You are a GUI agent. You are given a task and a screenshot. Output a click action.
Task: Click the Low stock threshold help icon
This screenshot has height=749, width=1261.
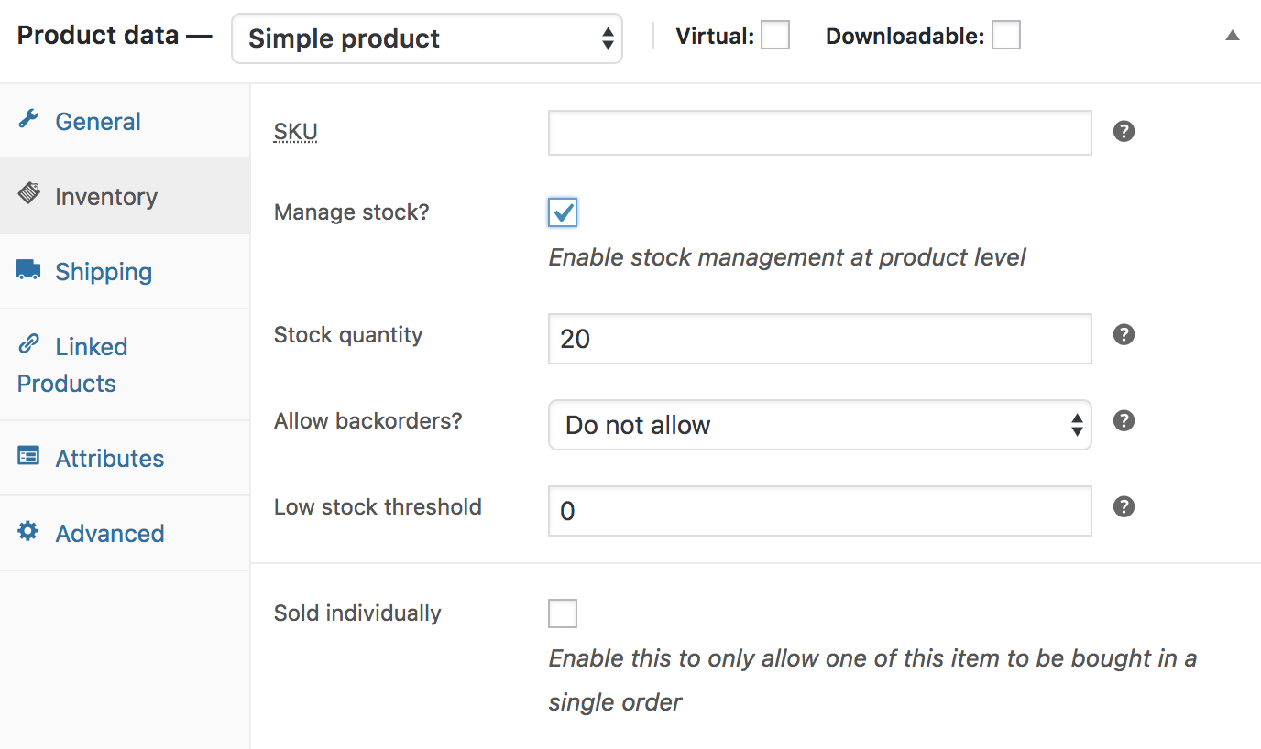pyautogui.click(x=1124, y=506)
